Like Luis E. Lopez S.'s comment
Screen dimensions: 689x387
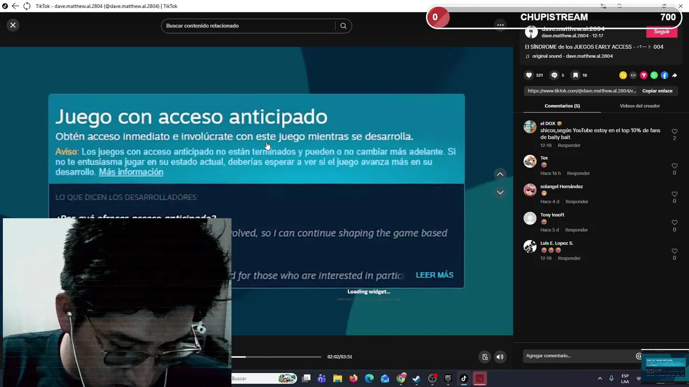[x=674, y=251]
